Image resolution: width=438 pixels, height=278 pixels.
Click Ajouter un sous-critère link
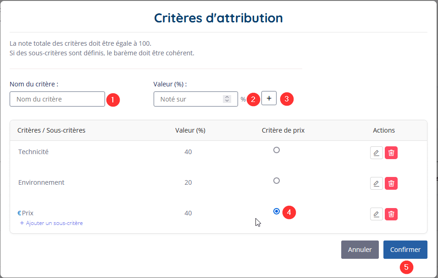51,223
